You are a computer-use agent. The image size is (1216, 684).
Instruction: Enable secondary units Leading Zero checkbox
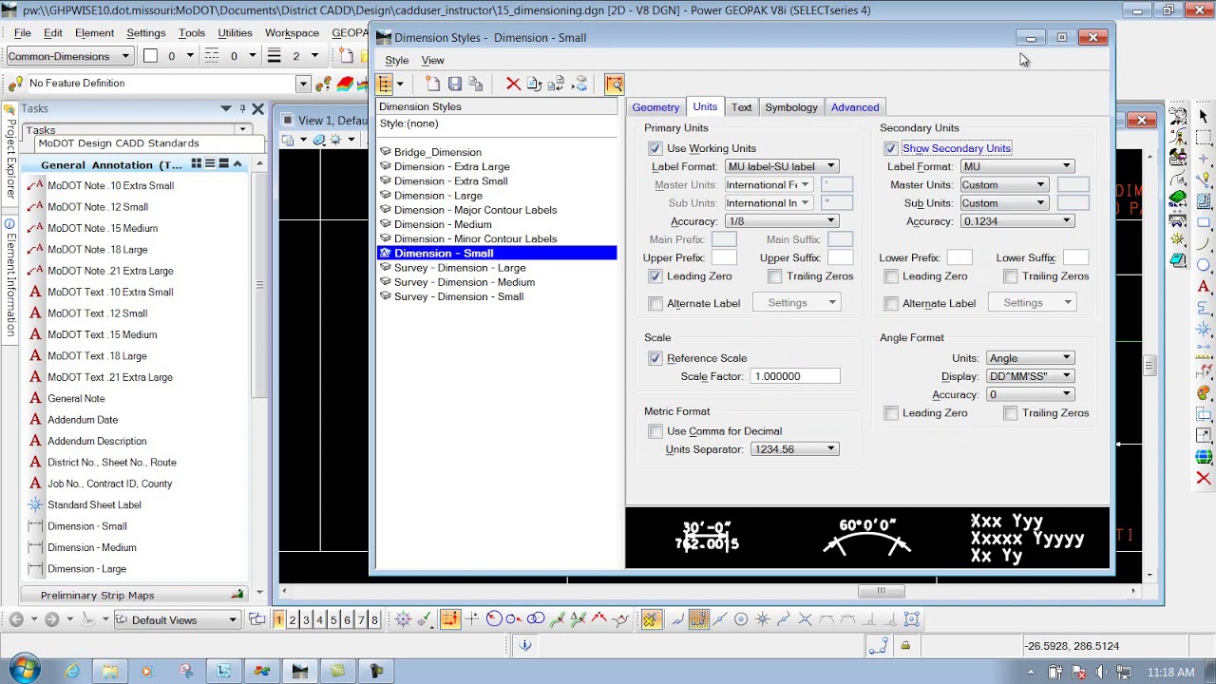point(891,276)
